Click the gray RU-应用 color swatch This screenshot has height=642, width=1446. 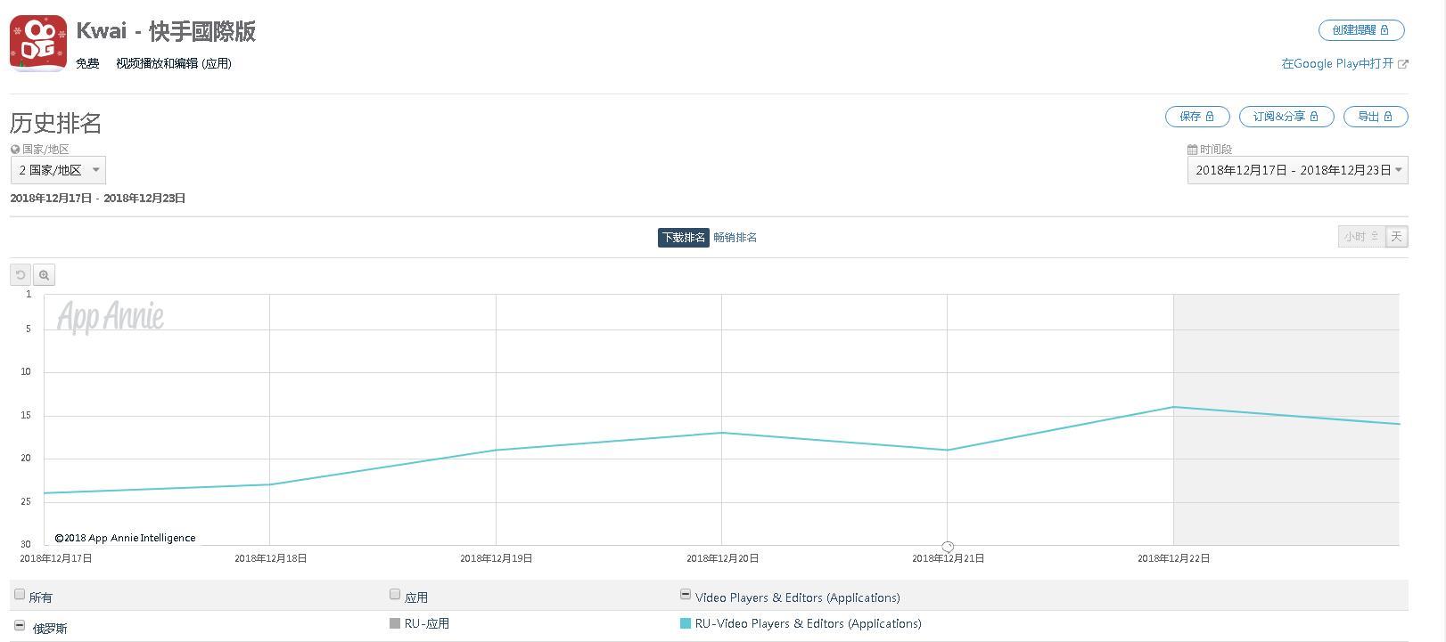(395, 623)
